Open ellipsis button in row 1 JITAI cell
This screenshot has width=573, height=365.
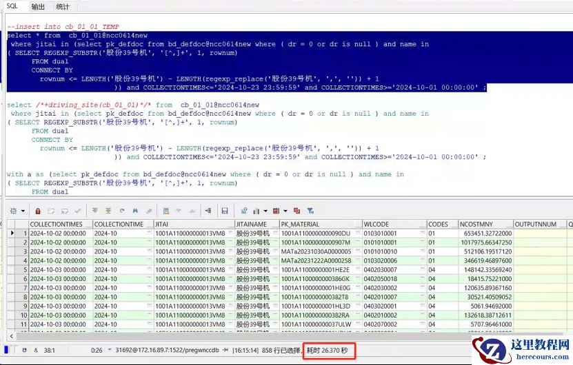[x=230, y=233]
